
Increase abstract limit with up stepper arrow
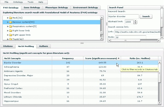pos(135,21)
